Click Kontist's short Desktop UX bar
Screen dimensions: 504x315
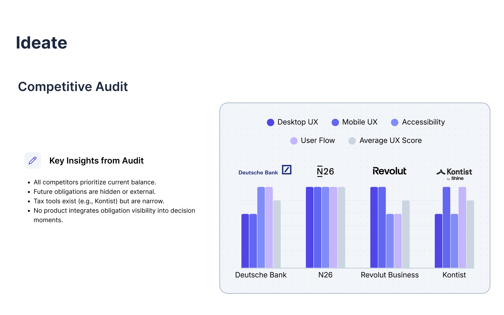click(x=438, y=241)
